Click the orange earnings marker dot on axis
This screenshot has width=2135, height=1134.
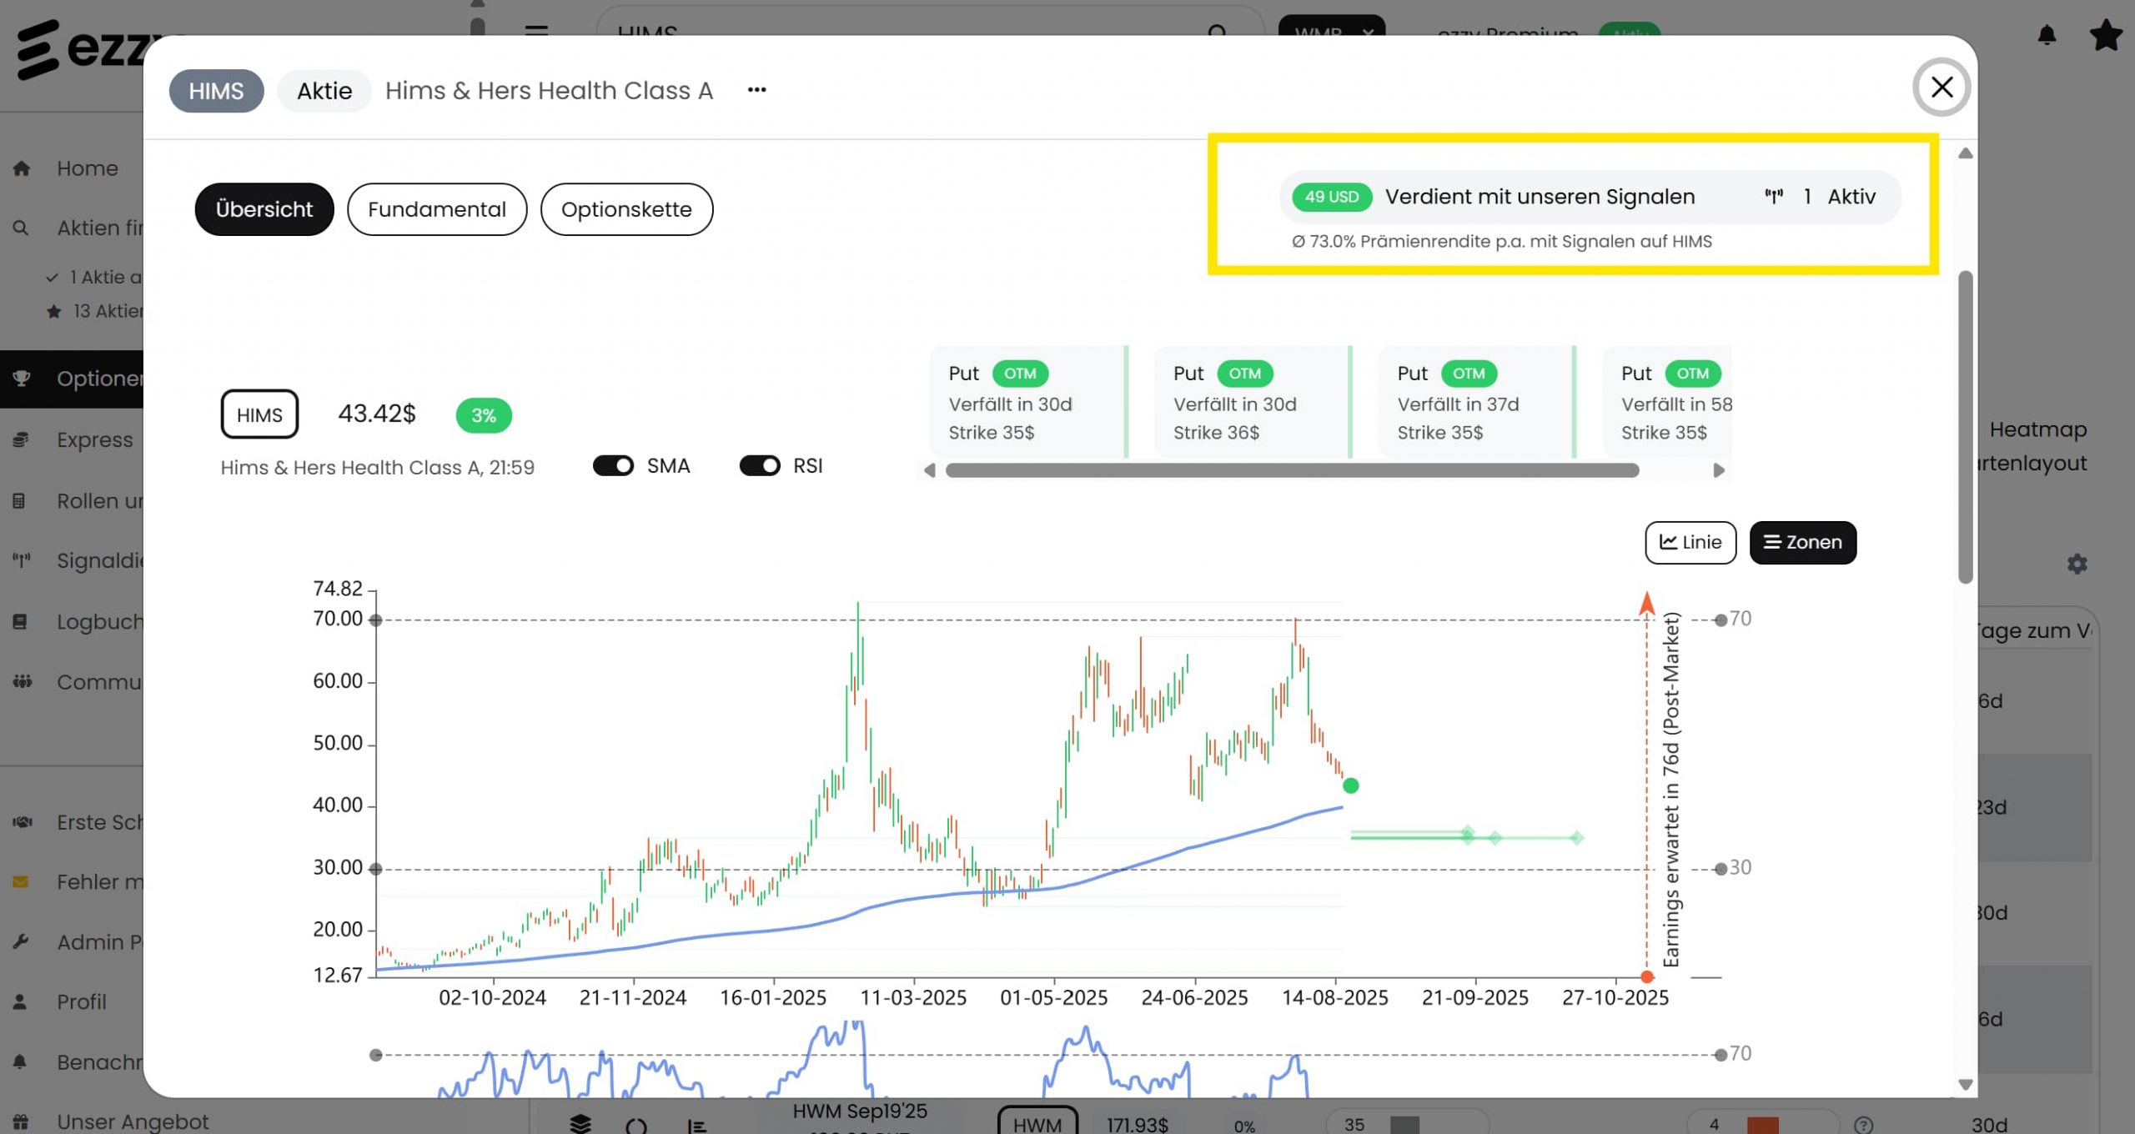(x=1647, y=976)
